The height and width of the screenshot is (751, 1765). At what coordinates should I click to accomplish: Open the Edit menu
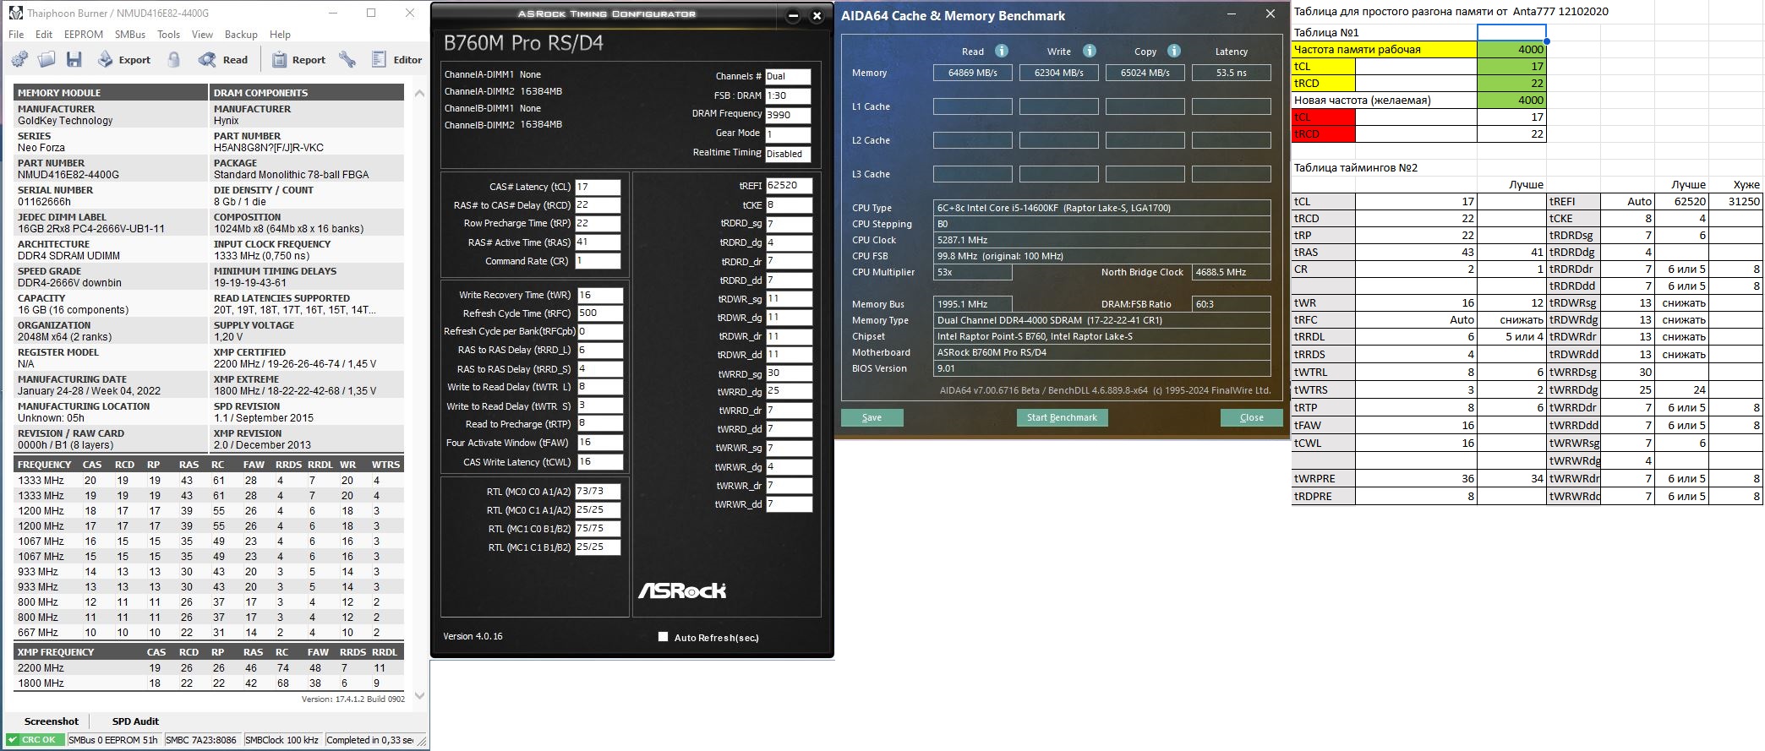click(x=44, y=35)
